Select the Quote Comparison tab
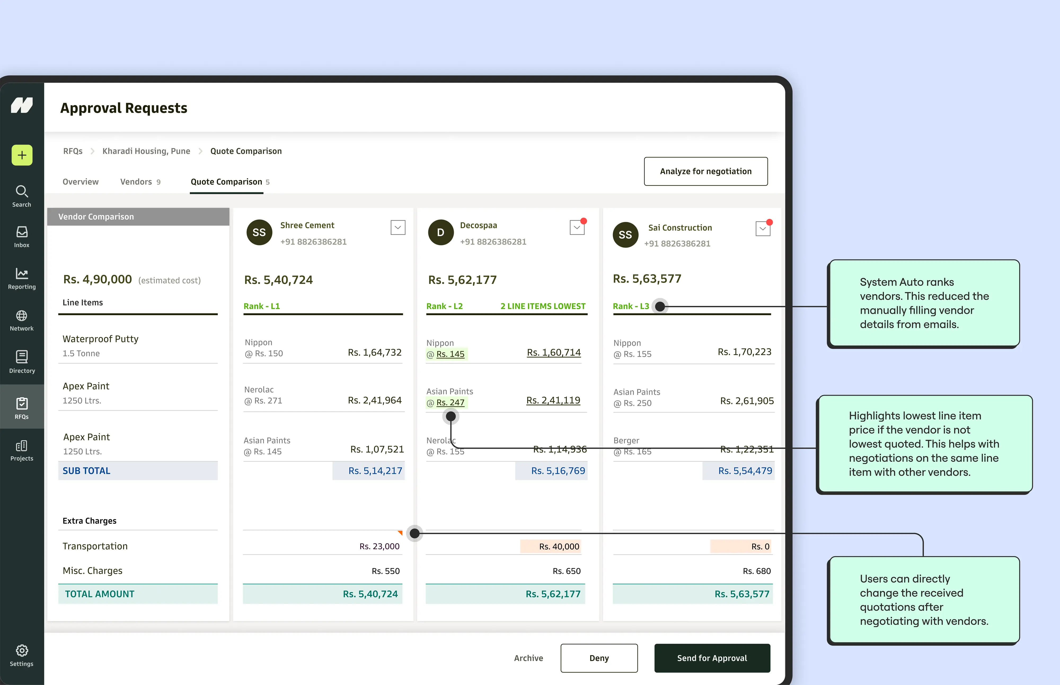The image size is (1060, 685). 230,182
